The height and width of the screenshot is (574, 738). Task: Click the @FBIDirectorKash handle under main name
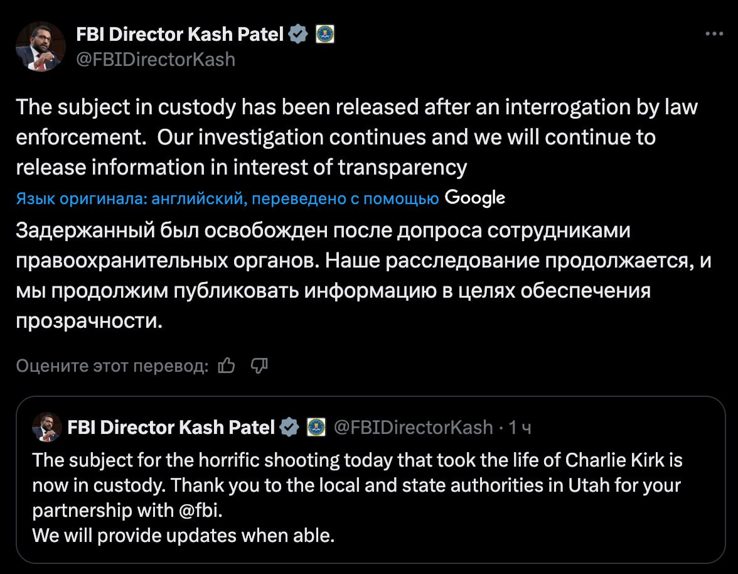pos(156,60)
